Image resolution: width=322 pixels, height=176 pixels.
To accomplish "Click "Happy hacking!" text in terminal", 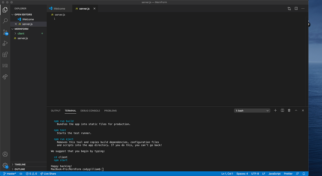I will [61, 166].
